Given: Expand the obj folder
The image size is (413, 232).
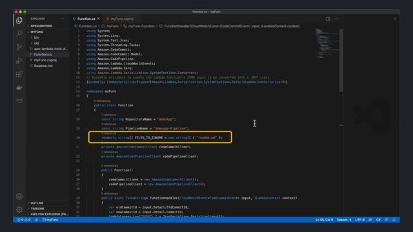Looking at the screenshot, I should pyautogui.click(x=36, y=43).
